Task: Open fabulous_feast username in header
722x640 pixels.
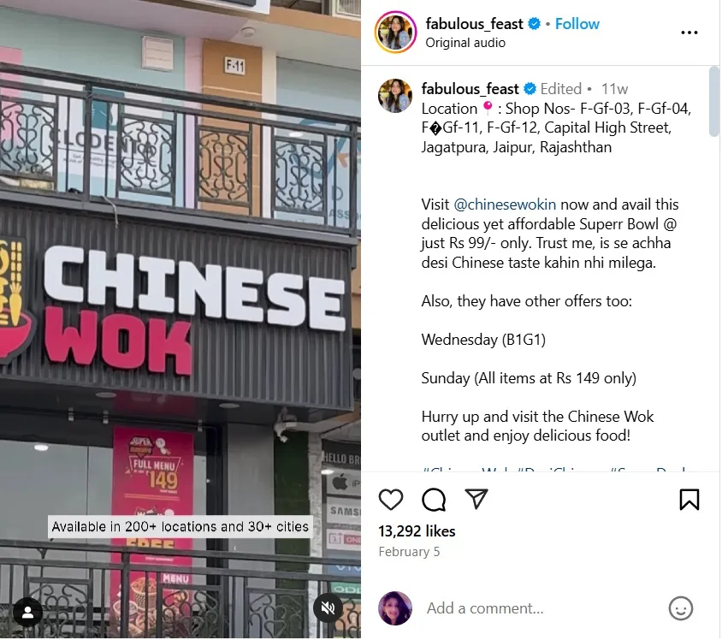Action: 474,24
